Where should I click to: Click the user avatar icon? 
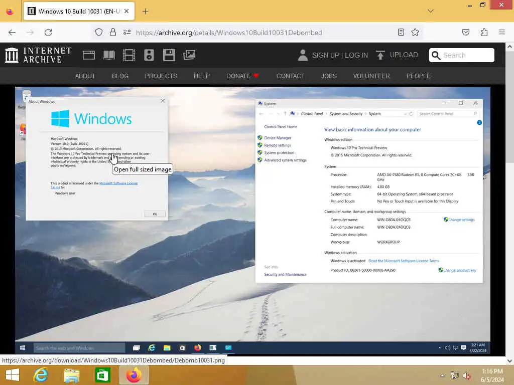click(x=303, y=55)
